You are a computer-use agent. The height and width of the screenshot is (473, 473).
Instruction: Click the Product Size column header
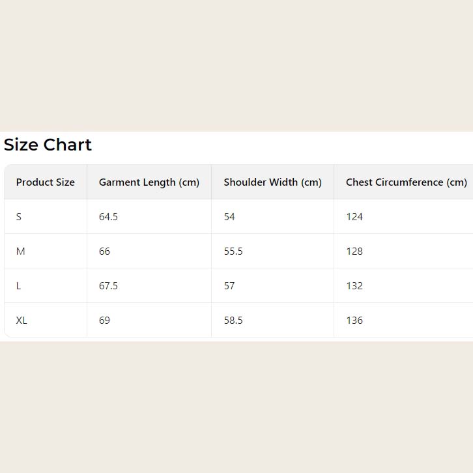pos(46,182)
